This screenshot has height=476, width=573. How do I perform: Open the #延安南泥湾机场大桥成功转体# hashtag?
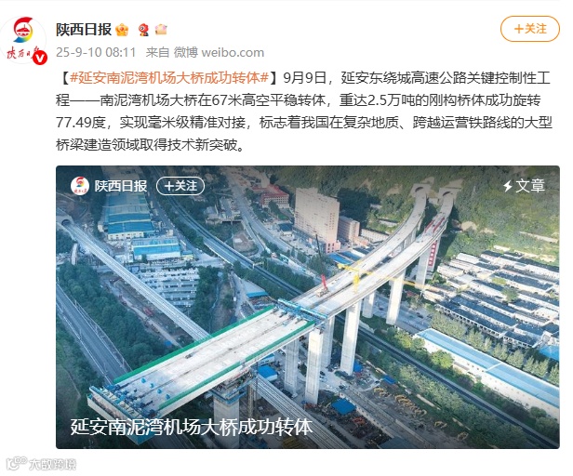point(169,77)
